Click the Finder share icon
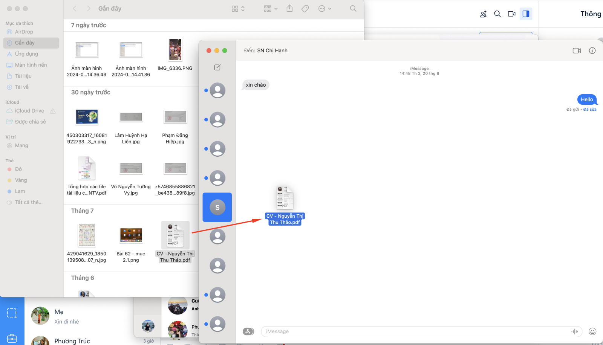This screenshot has height=345, width=603. (289, 8)
